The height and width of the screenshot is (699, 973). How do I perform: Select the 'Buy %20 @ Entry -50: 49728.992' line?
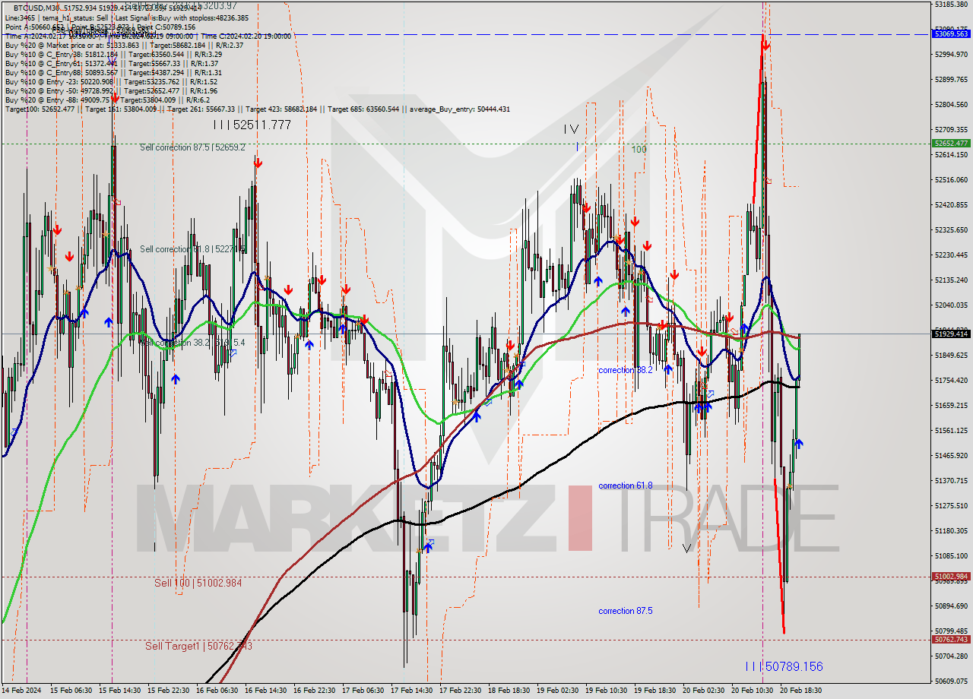point(111,91)
